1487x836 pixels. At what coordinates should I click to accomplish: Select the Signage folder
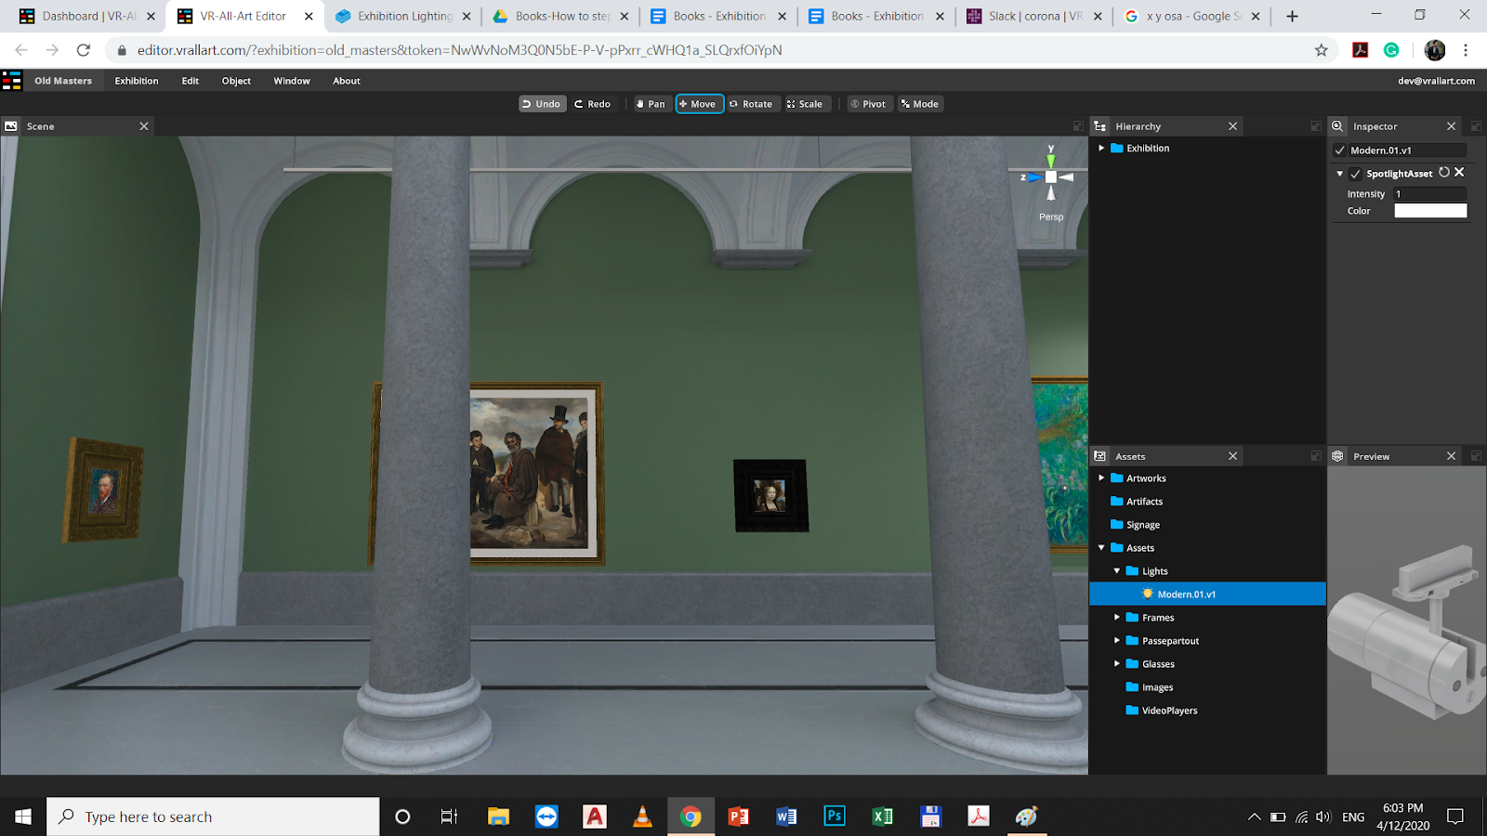1136,525
